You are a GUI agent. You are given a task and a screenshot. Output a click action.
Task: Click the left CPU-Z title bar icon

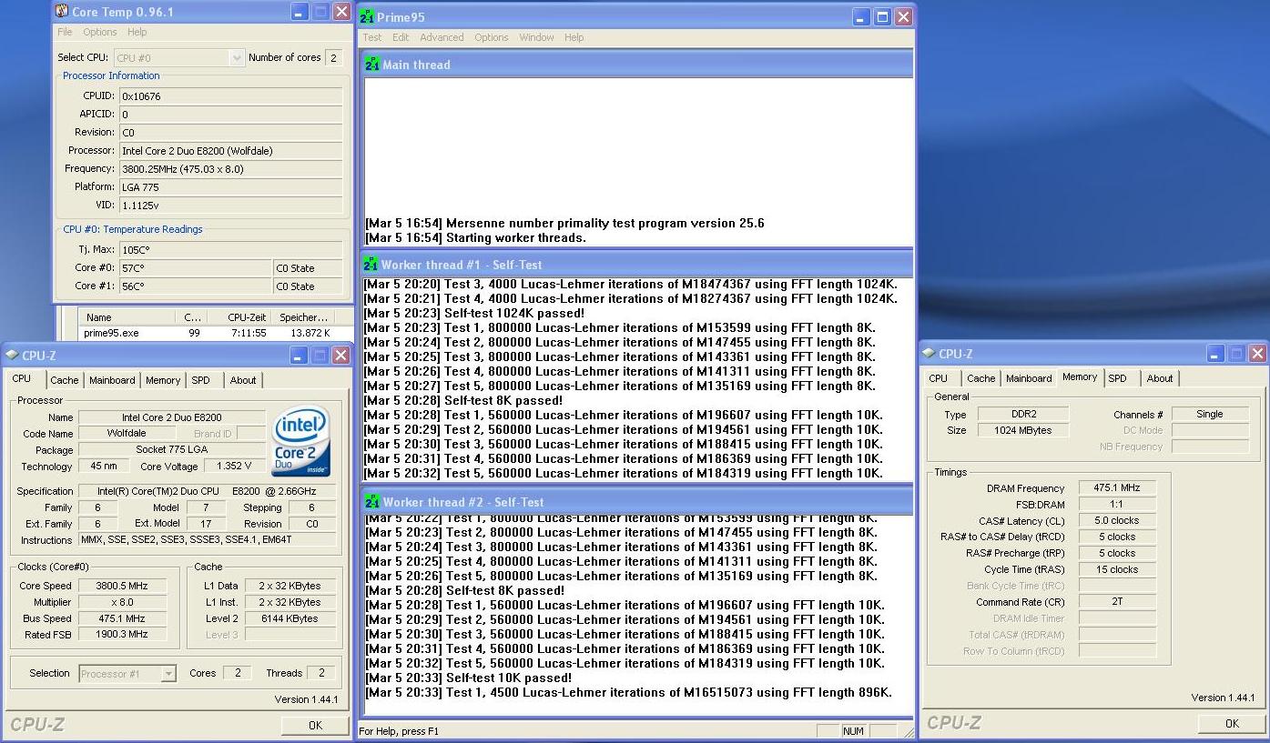tap(11, 356)
